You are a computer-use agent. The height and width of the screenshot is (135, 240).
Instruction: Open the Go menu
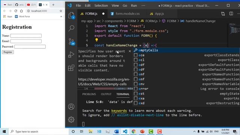click(125, 6)
